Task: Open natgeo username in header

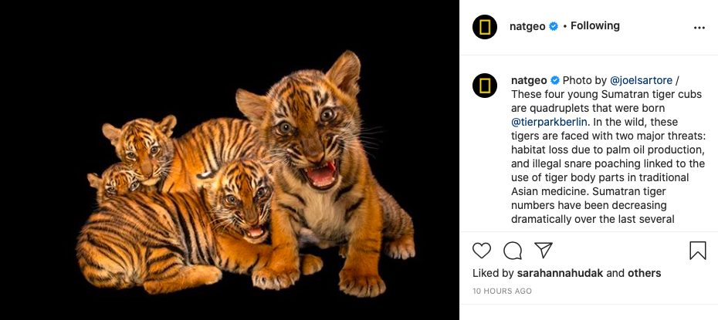Action: click(528, 26)
